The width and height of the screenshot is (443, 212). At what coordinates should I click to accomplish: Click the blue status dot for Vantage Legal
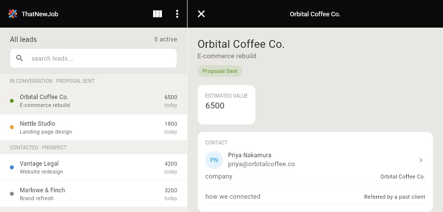point(12,167)
